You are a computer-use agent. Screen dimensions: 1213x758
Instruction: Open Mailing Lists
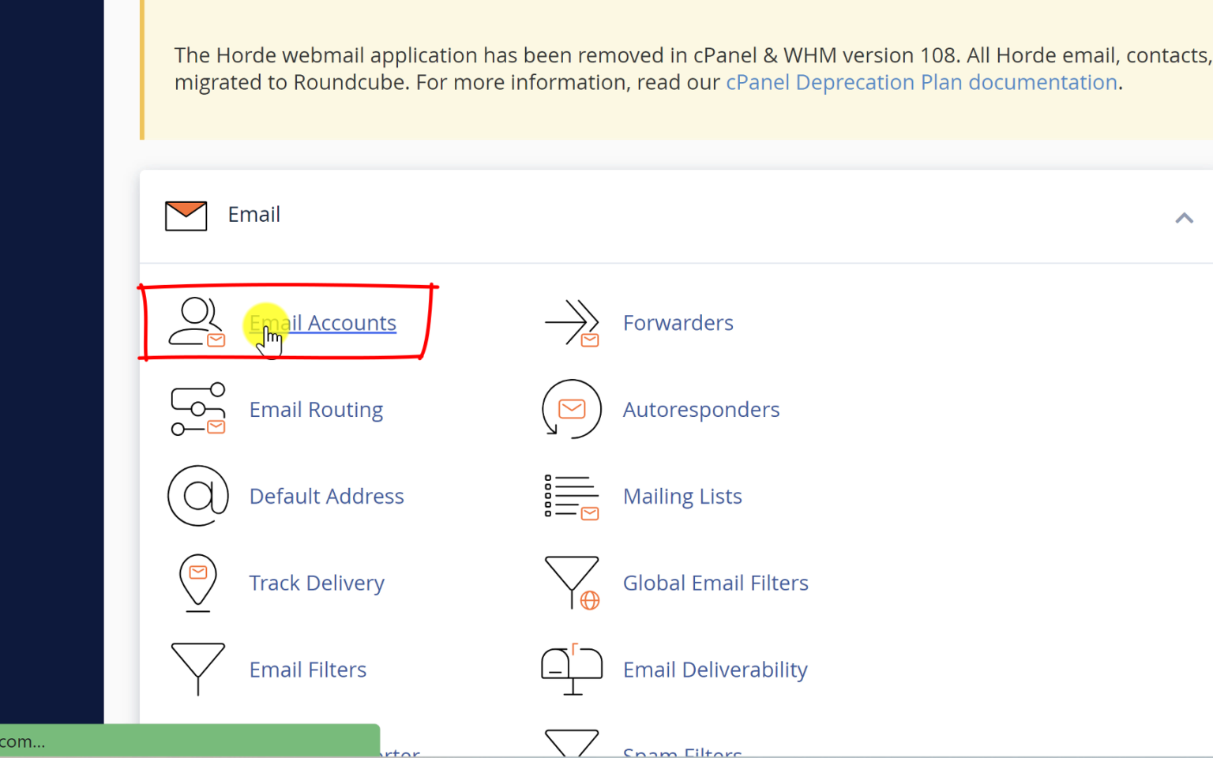coord(682,496)
